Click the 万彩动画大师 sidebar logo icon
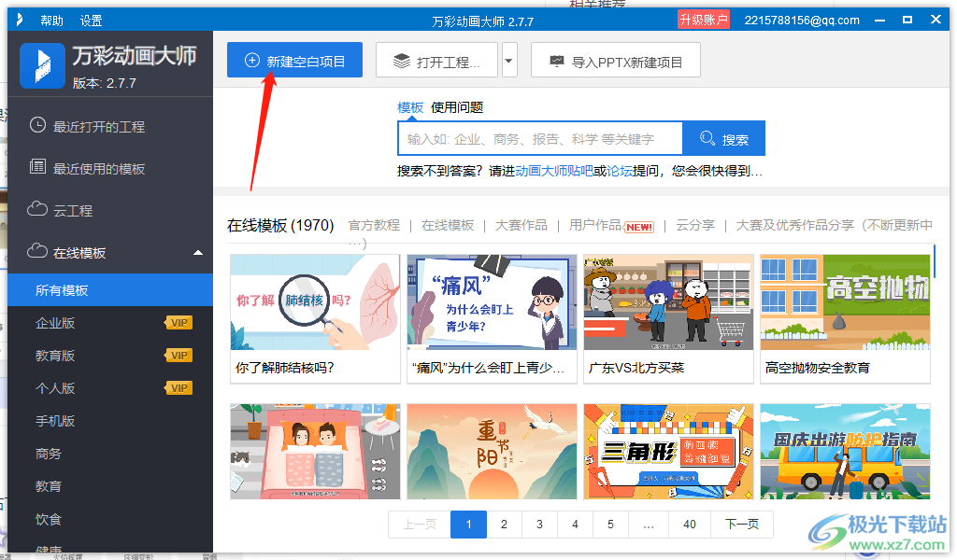 coord(42,66)
